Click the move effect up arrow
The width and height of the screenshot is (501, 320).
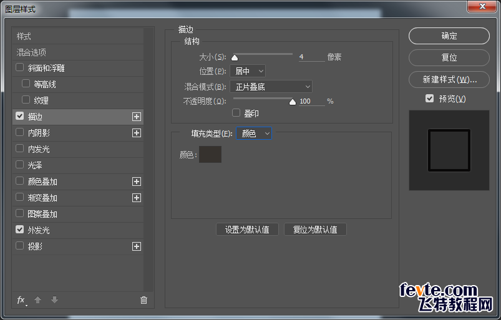(37, 299)
